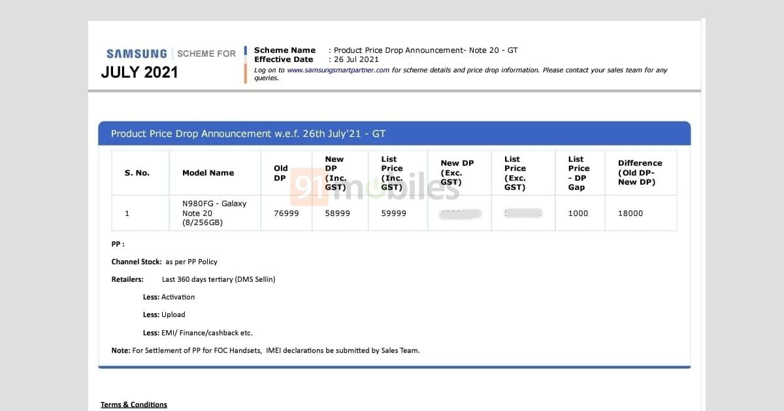Click the Less: EMI/Finance/cashback line

pyautogui.click(x=197, y=333)
